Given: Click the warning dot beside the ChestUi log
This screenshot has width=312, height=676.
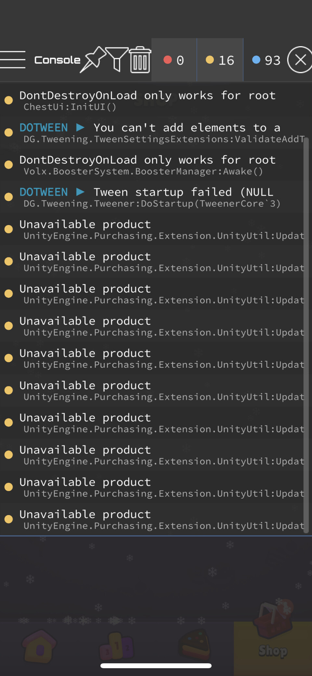Looking at the screenshot, I should 9,100.
